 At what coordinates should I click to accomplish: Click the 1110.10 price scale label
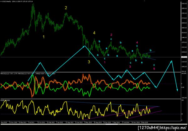(184, 62)
